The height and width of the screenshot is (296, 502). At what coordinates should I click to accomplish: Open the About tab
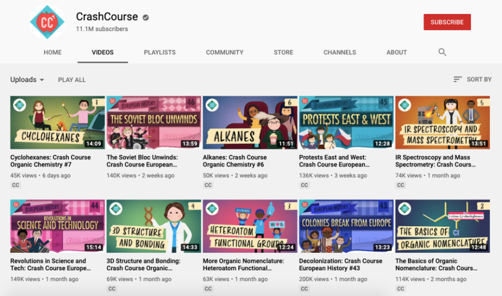tap(397, 52)
